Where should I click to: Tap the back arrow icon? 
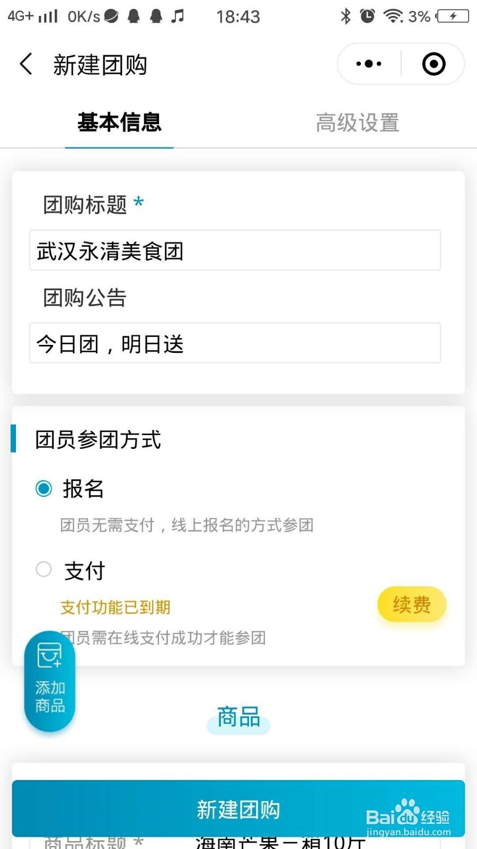[26, 64]
